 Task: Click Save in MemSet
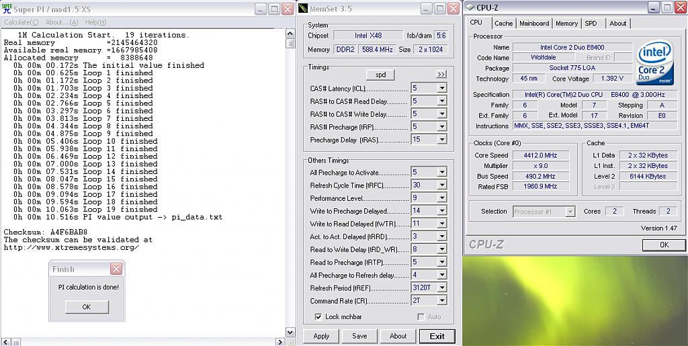click(x=359, y=336)
